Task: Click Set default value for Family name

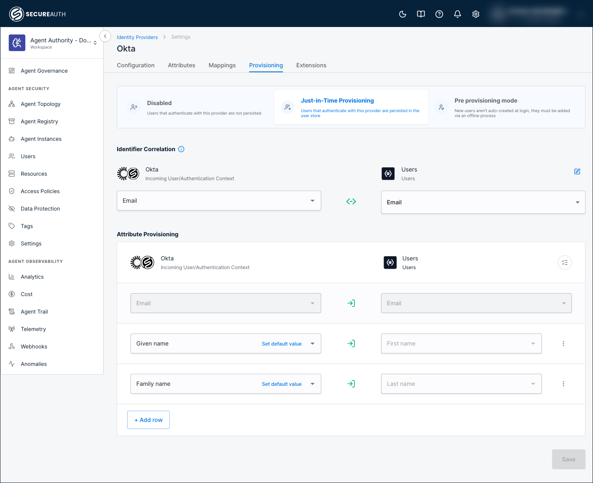Action: (282, 384)
